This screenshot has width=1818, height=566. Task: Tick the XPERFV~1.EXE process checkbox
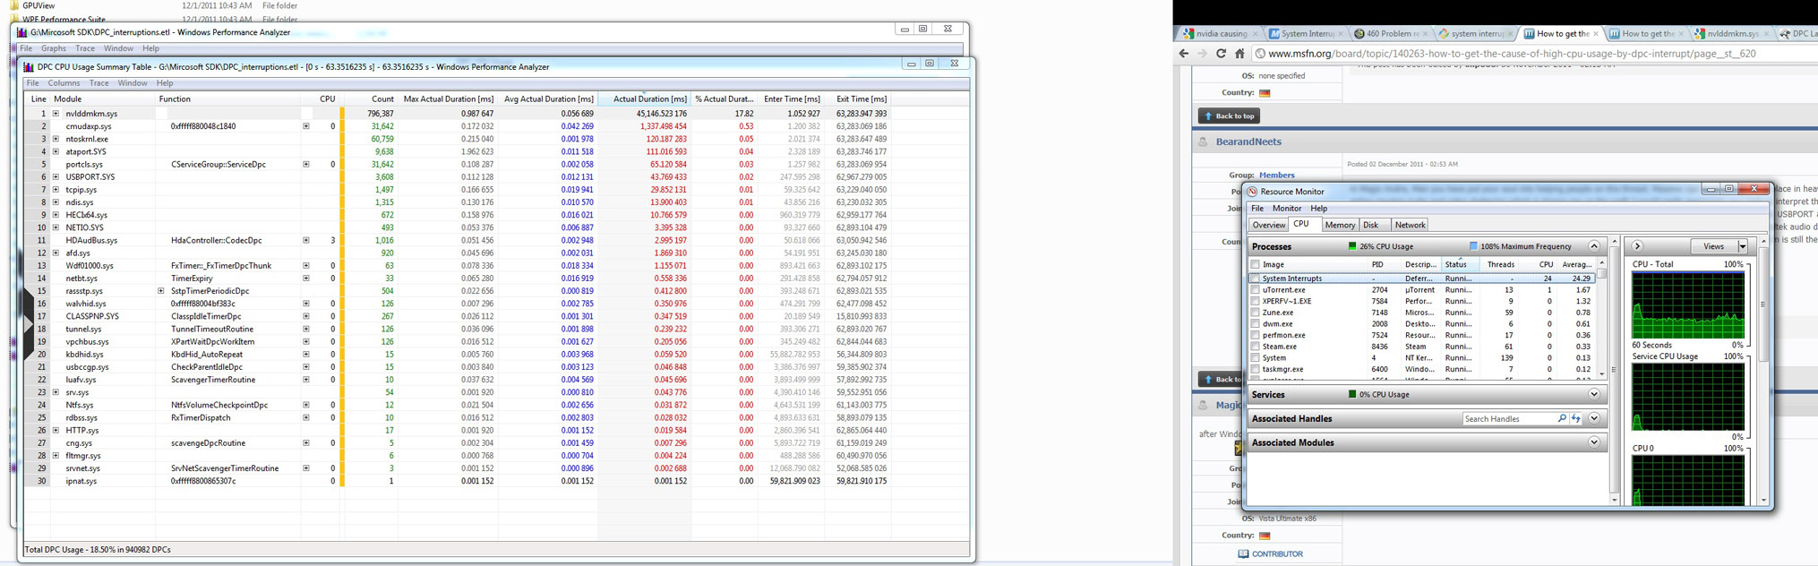(1255, 301)
